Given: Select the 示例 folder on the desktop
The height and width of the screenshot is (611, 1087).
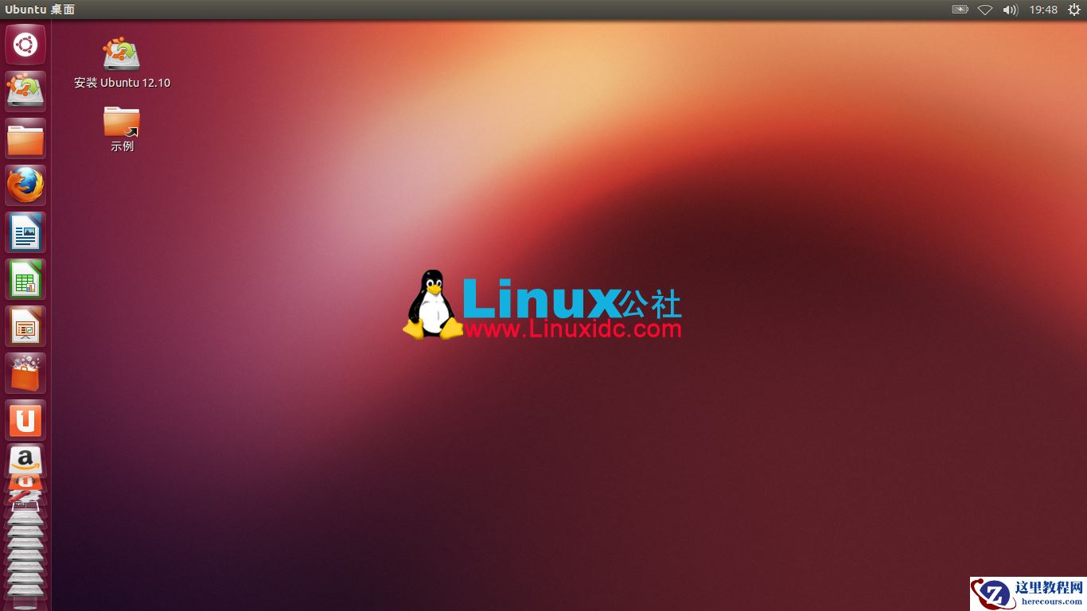Looking at the screenshot, I should click(122, 129).
